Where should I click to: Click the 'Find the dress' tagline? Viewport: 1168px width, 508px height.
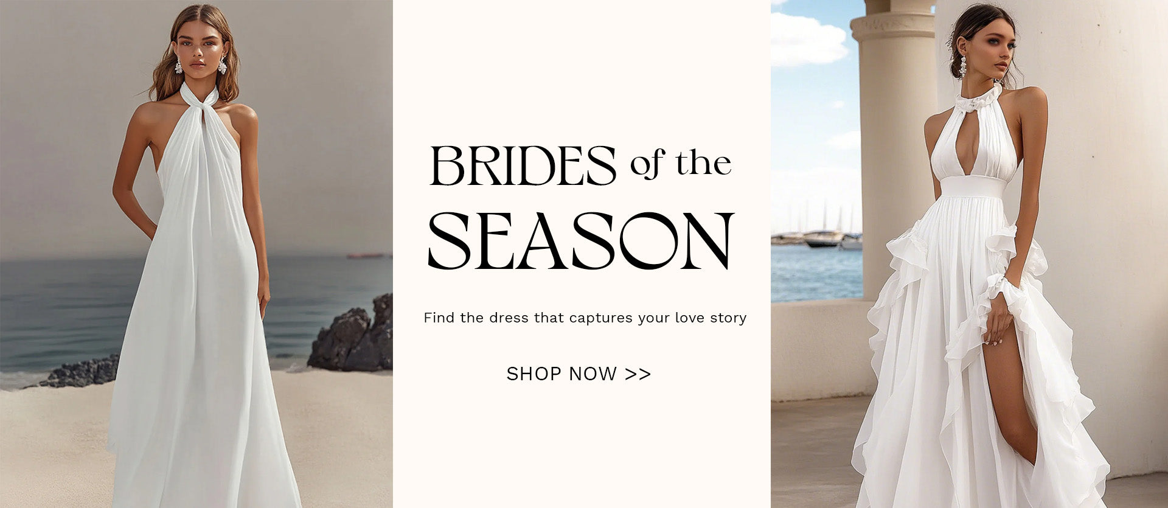pos(585,318)
